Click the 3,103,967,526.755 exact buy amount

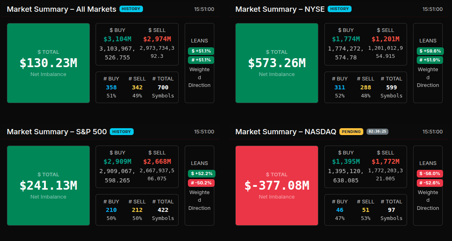pyautogui.click(x=117, y=53)
